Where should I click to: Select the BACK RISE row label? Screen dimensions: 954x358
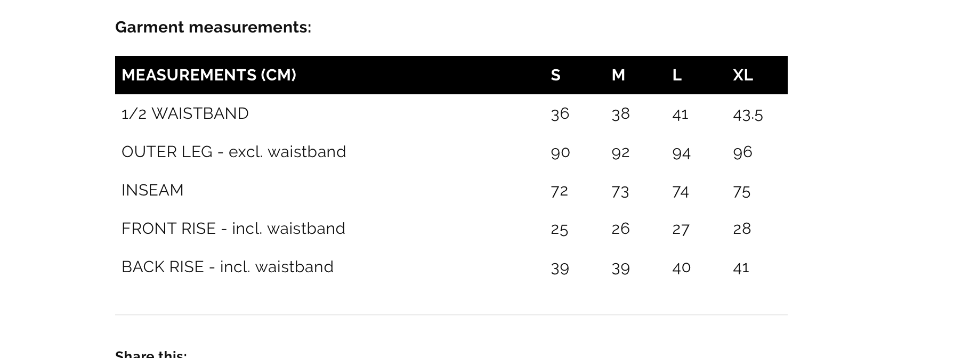tap(228, 267)
